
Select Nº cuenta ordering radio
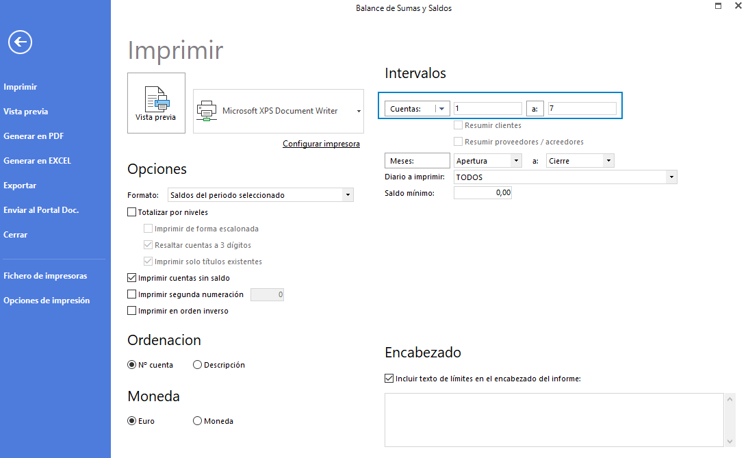coord(131,364)
